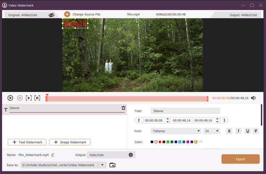Click the Export button

tap(240, 159)
